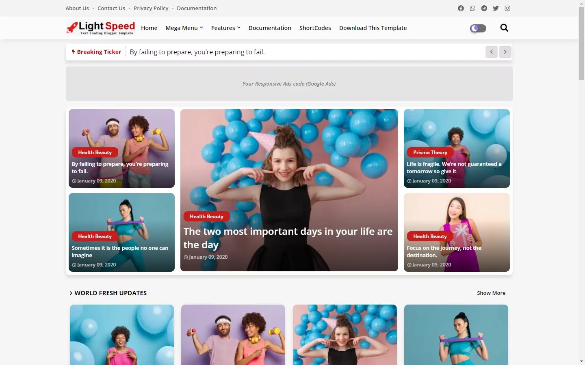585x365 pixels.
Task: Open ShortCodes menu item
Action: click(315, 28)
